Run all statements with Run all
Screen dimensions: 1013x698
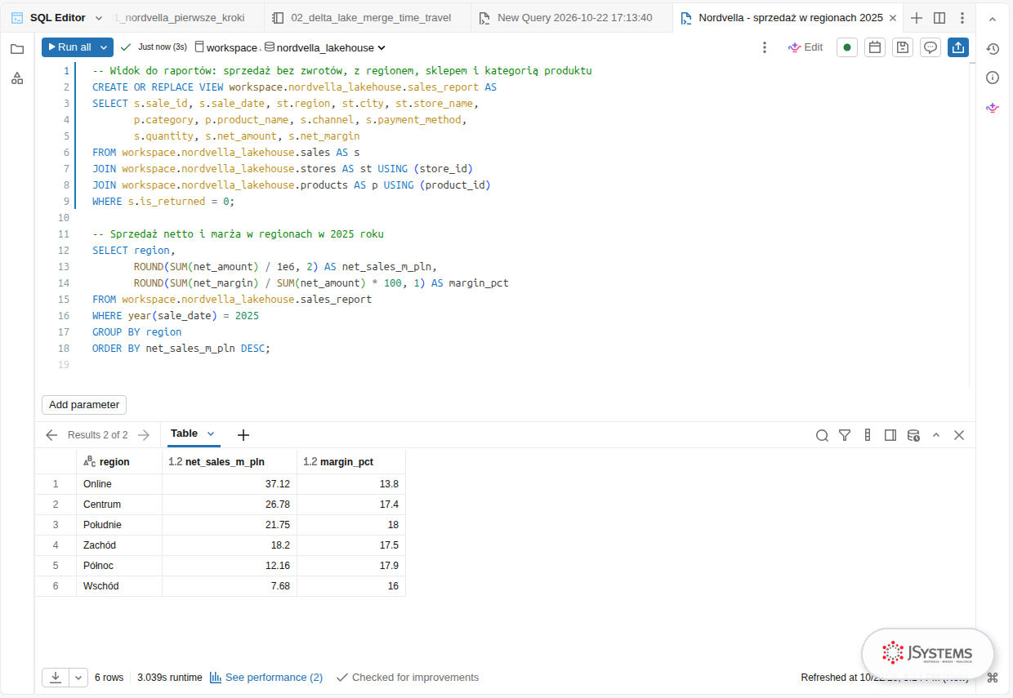point(69,47)
